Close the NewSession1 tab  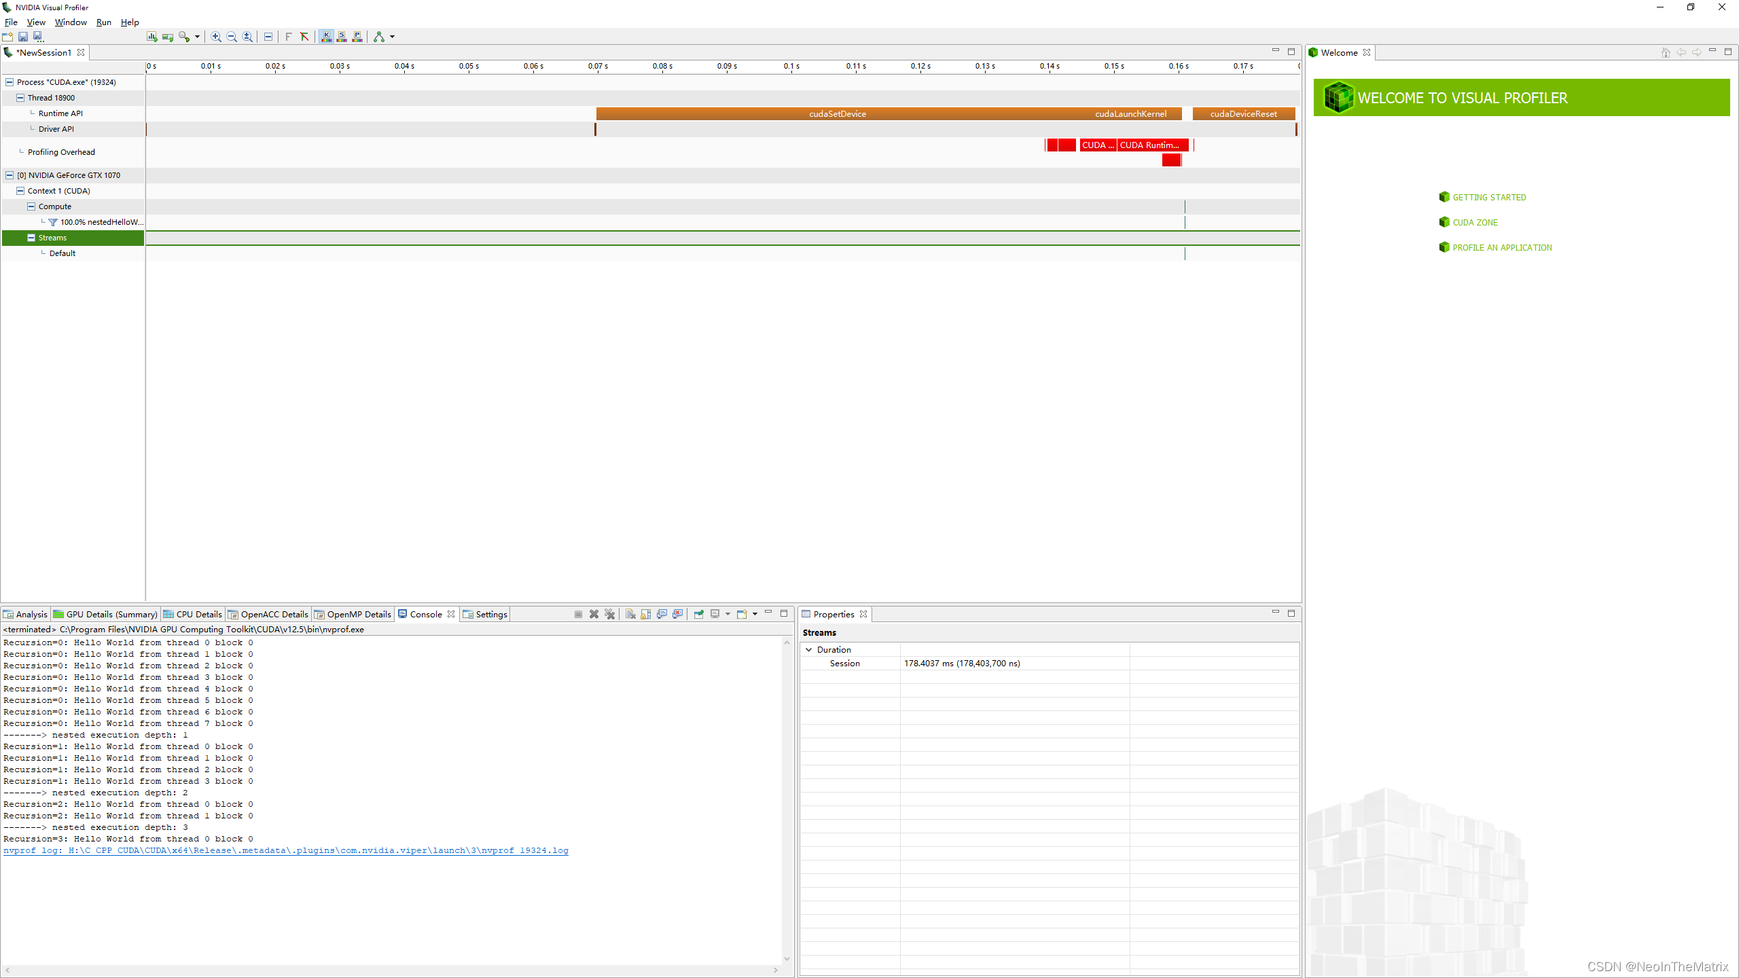81,52
